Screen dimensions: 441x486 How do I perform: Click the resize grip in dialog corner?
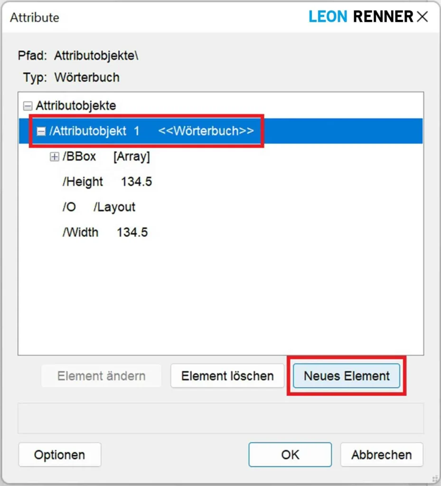tap(434, 480)
